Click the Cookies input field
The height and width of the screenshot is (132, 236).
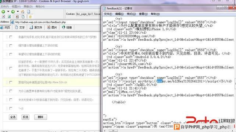(88, 14)
